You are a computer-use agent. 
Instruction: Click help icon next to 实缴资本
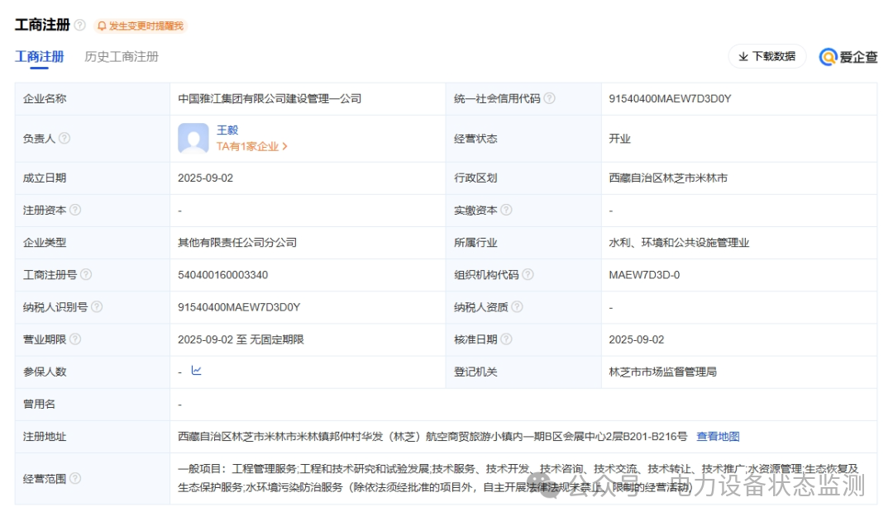coord(506,211)
